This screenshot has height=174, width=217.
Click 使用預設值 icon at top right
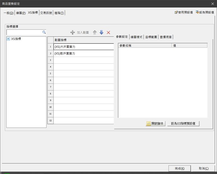(x=176, y=12)
